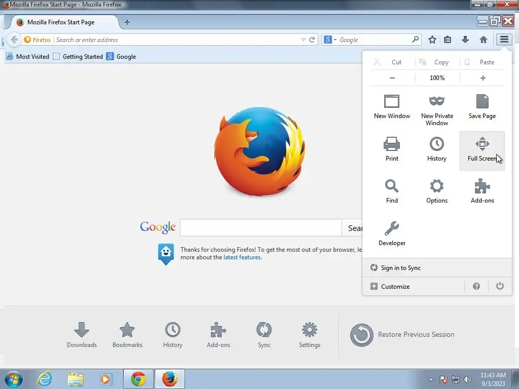The image size is (519, 389).
Task: Open the volume speaker tray icon
Action: (467, 379)
